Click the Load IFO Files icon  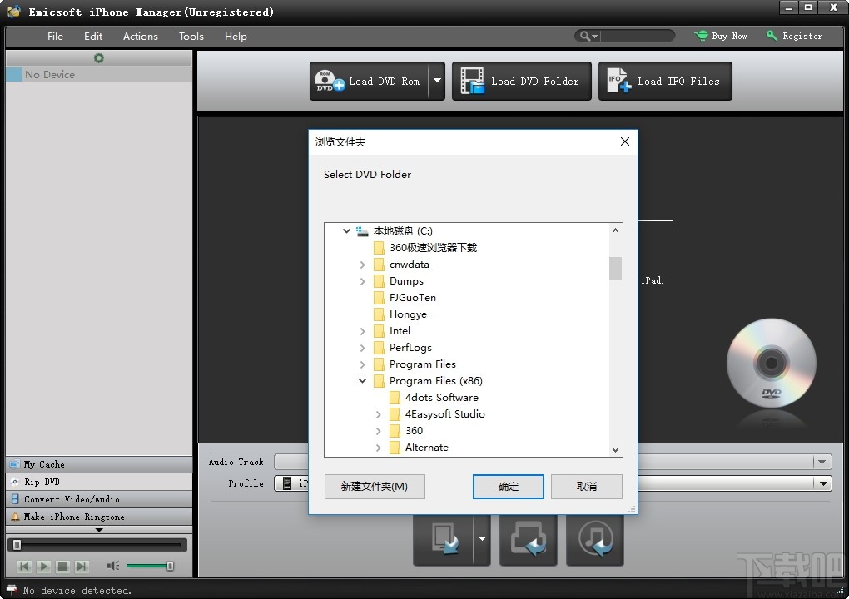coord(614,81)
